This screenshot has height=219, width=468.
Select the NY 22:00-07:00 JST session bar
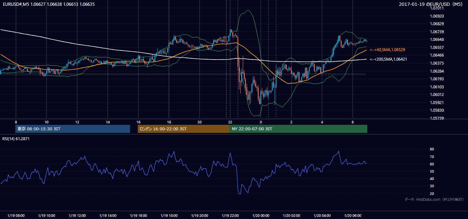(298, 129)
